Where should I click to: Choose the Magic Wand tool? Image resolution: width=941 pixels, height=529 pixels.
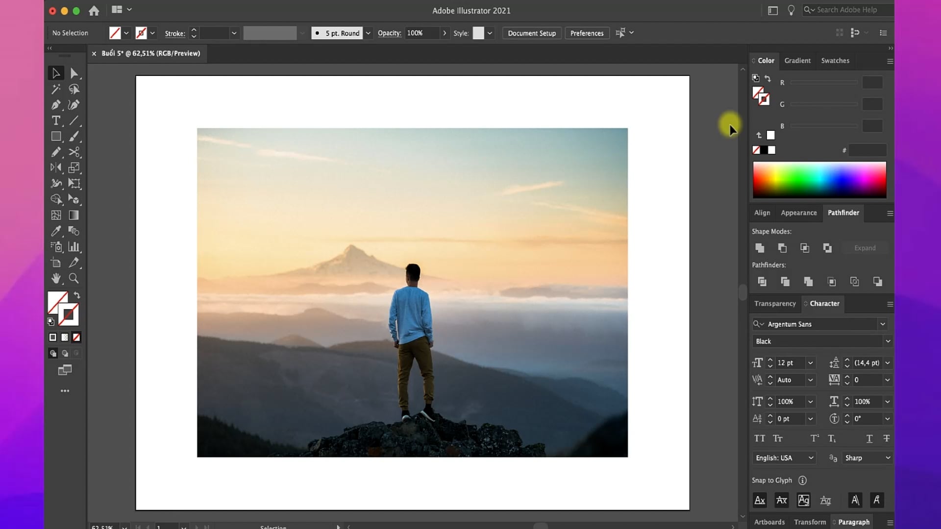[56, 89]
